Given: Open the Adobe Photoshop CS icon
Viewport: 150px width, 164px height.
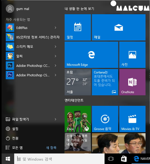Looking at the screenshot, I should point(10,75).
